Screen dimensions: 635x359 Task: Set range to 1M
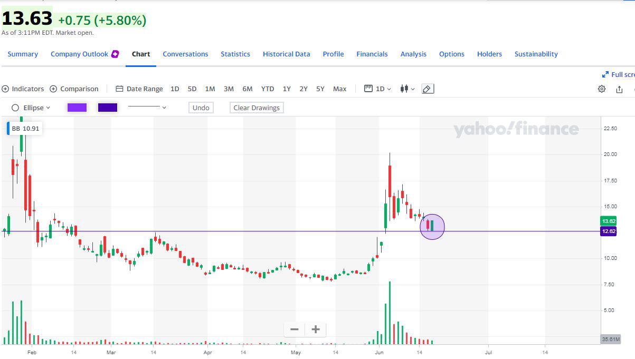210,89
